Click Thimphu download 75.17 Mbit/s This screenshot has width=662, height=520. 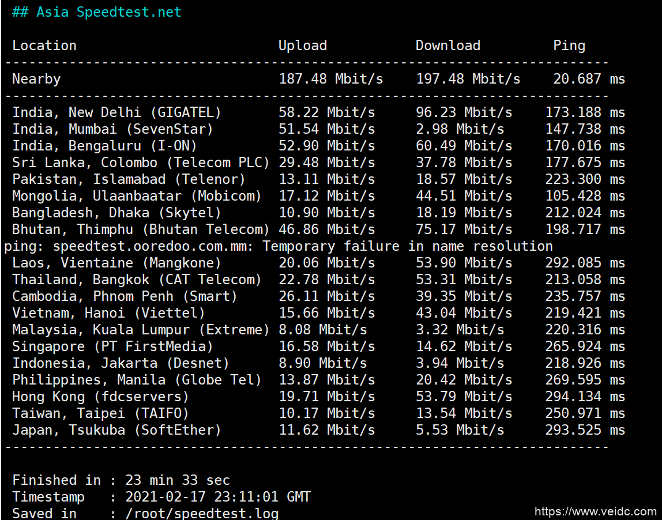click(464, 229)
